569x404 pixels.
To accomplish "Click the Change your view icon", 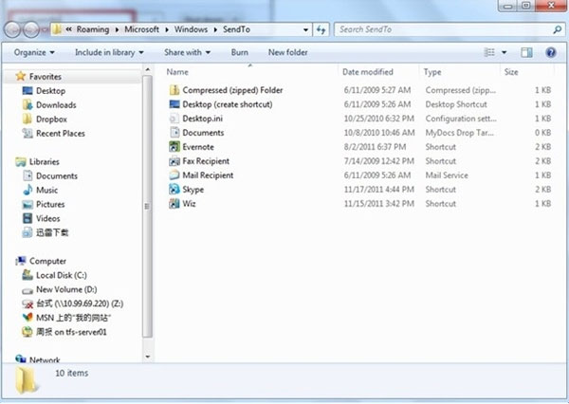I will tap(489, 52).
